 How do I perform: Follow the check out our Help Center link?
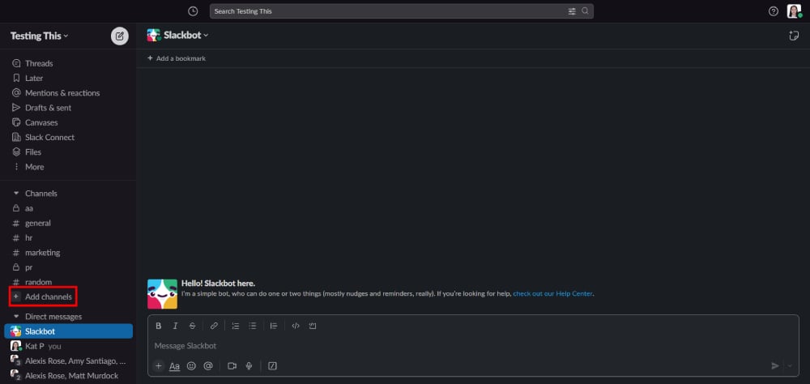[x=552, y=293]
